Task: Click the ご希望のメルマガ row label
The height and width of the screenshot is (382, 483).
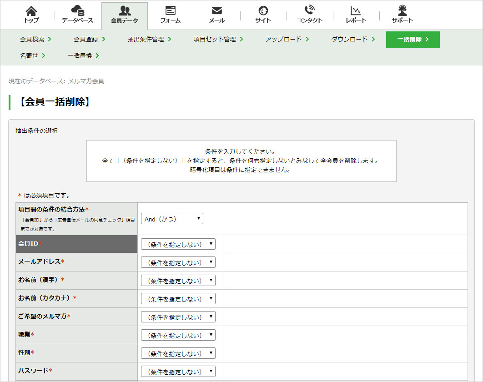Action: coord(44,317)
